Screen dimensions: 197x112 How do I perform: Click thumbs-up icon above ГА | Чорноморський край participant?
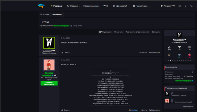point(172,100)
